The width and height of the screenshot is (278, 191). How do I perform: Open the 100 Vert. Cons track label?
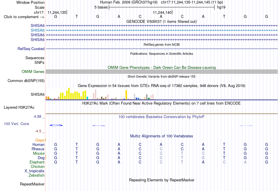coord(16,124)
